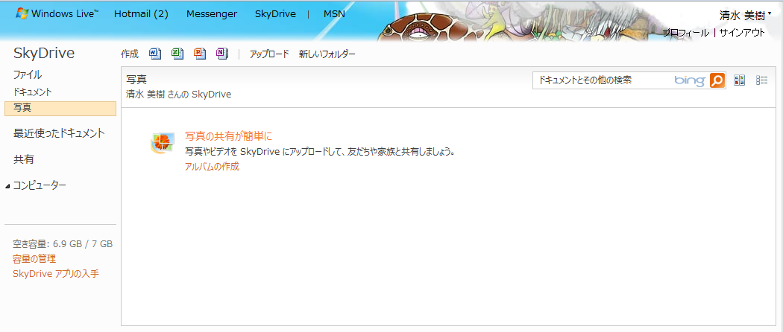Select 写真 in the sidebar

click(x=60, y=108)
